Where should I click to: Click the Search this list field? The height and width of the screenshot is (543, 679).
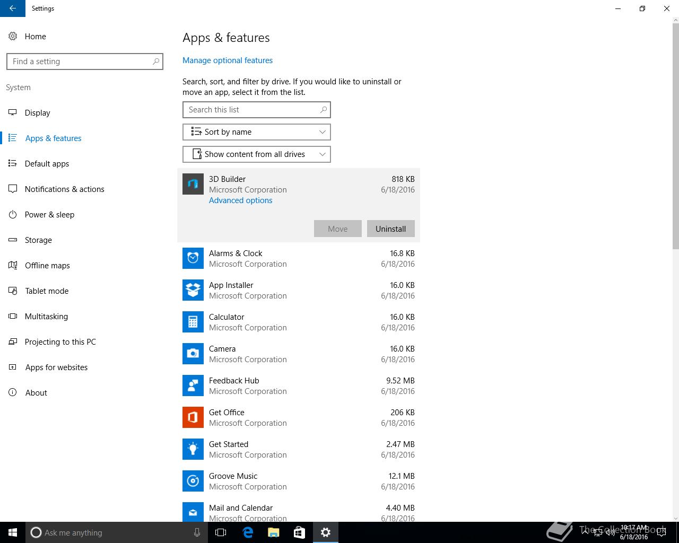coord(257,110)
